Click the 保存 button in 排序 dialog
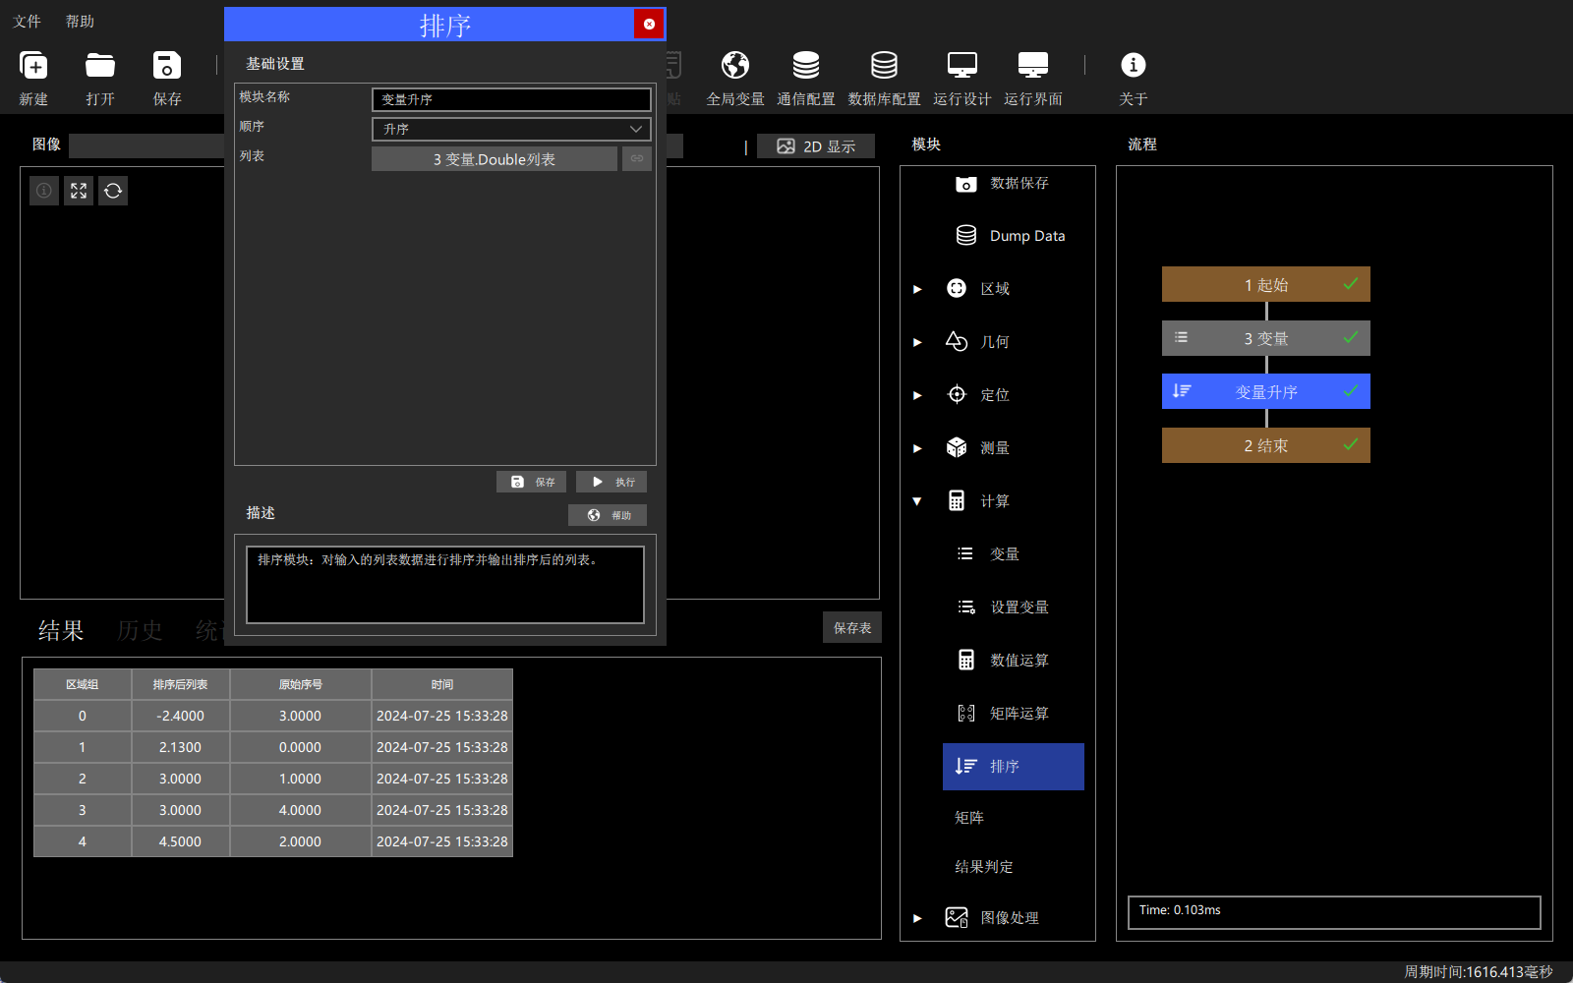Image resolution: width=1573 pixels, height=983 pixels. pyautogui.click(x=531, y=482)
